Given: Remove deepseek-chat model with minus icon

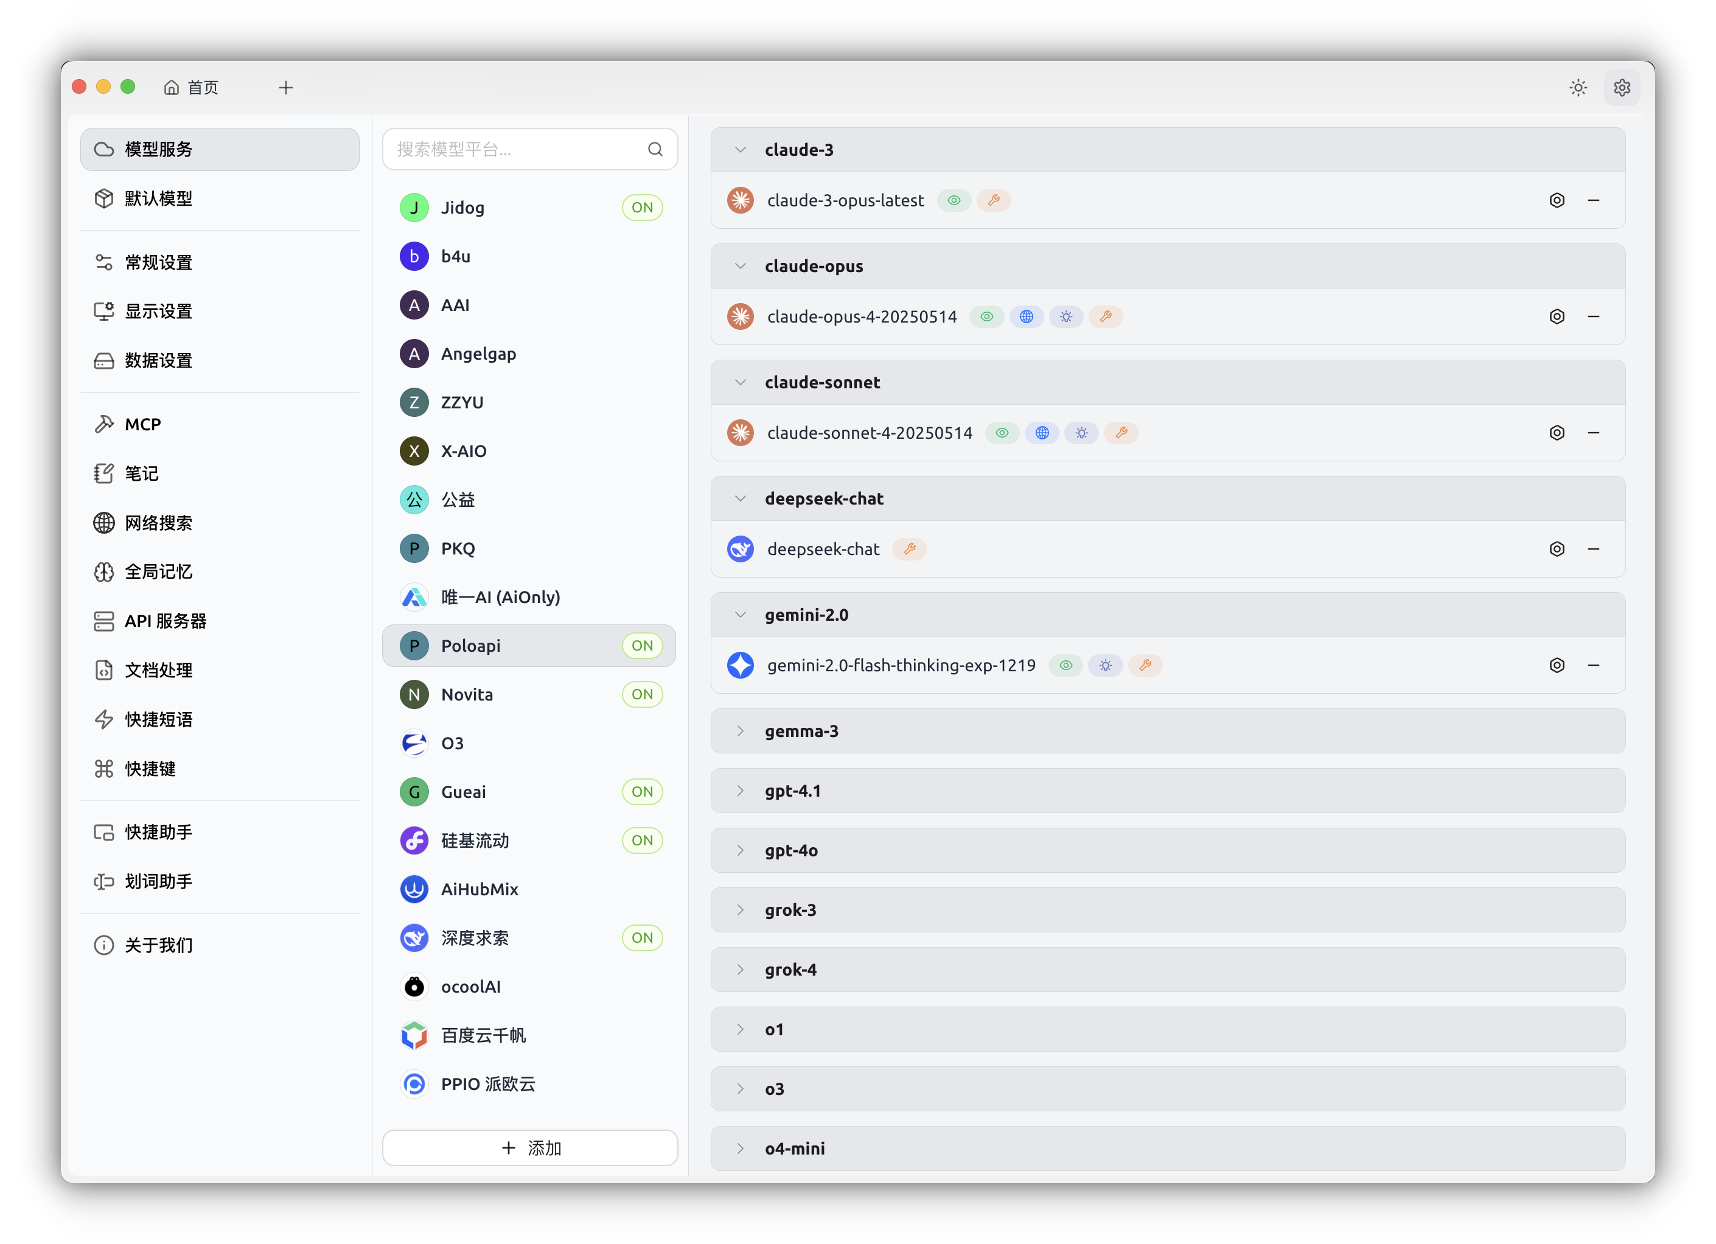Looking at the screenshot, I should [x=1594, y=548].
